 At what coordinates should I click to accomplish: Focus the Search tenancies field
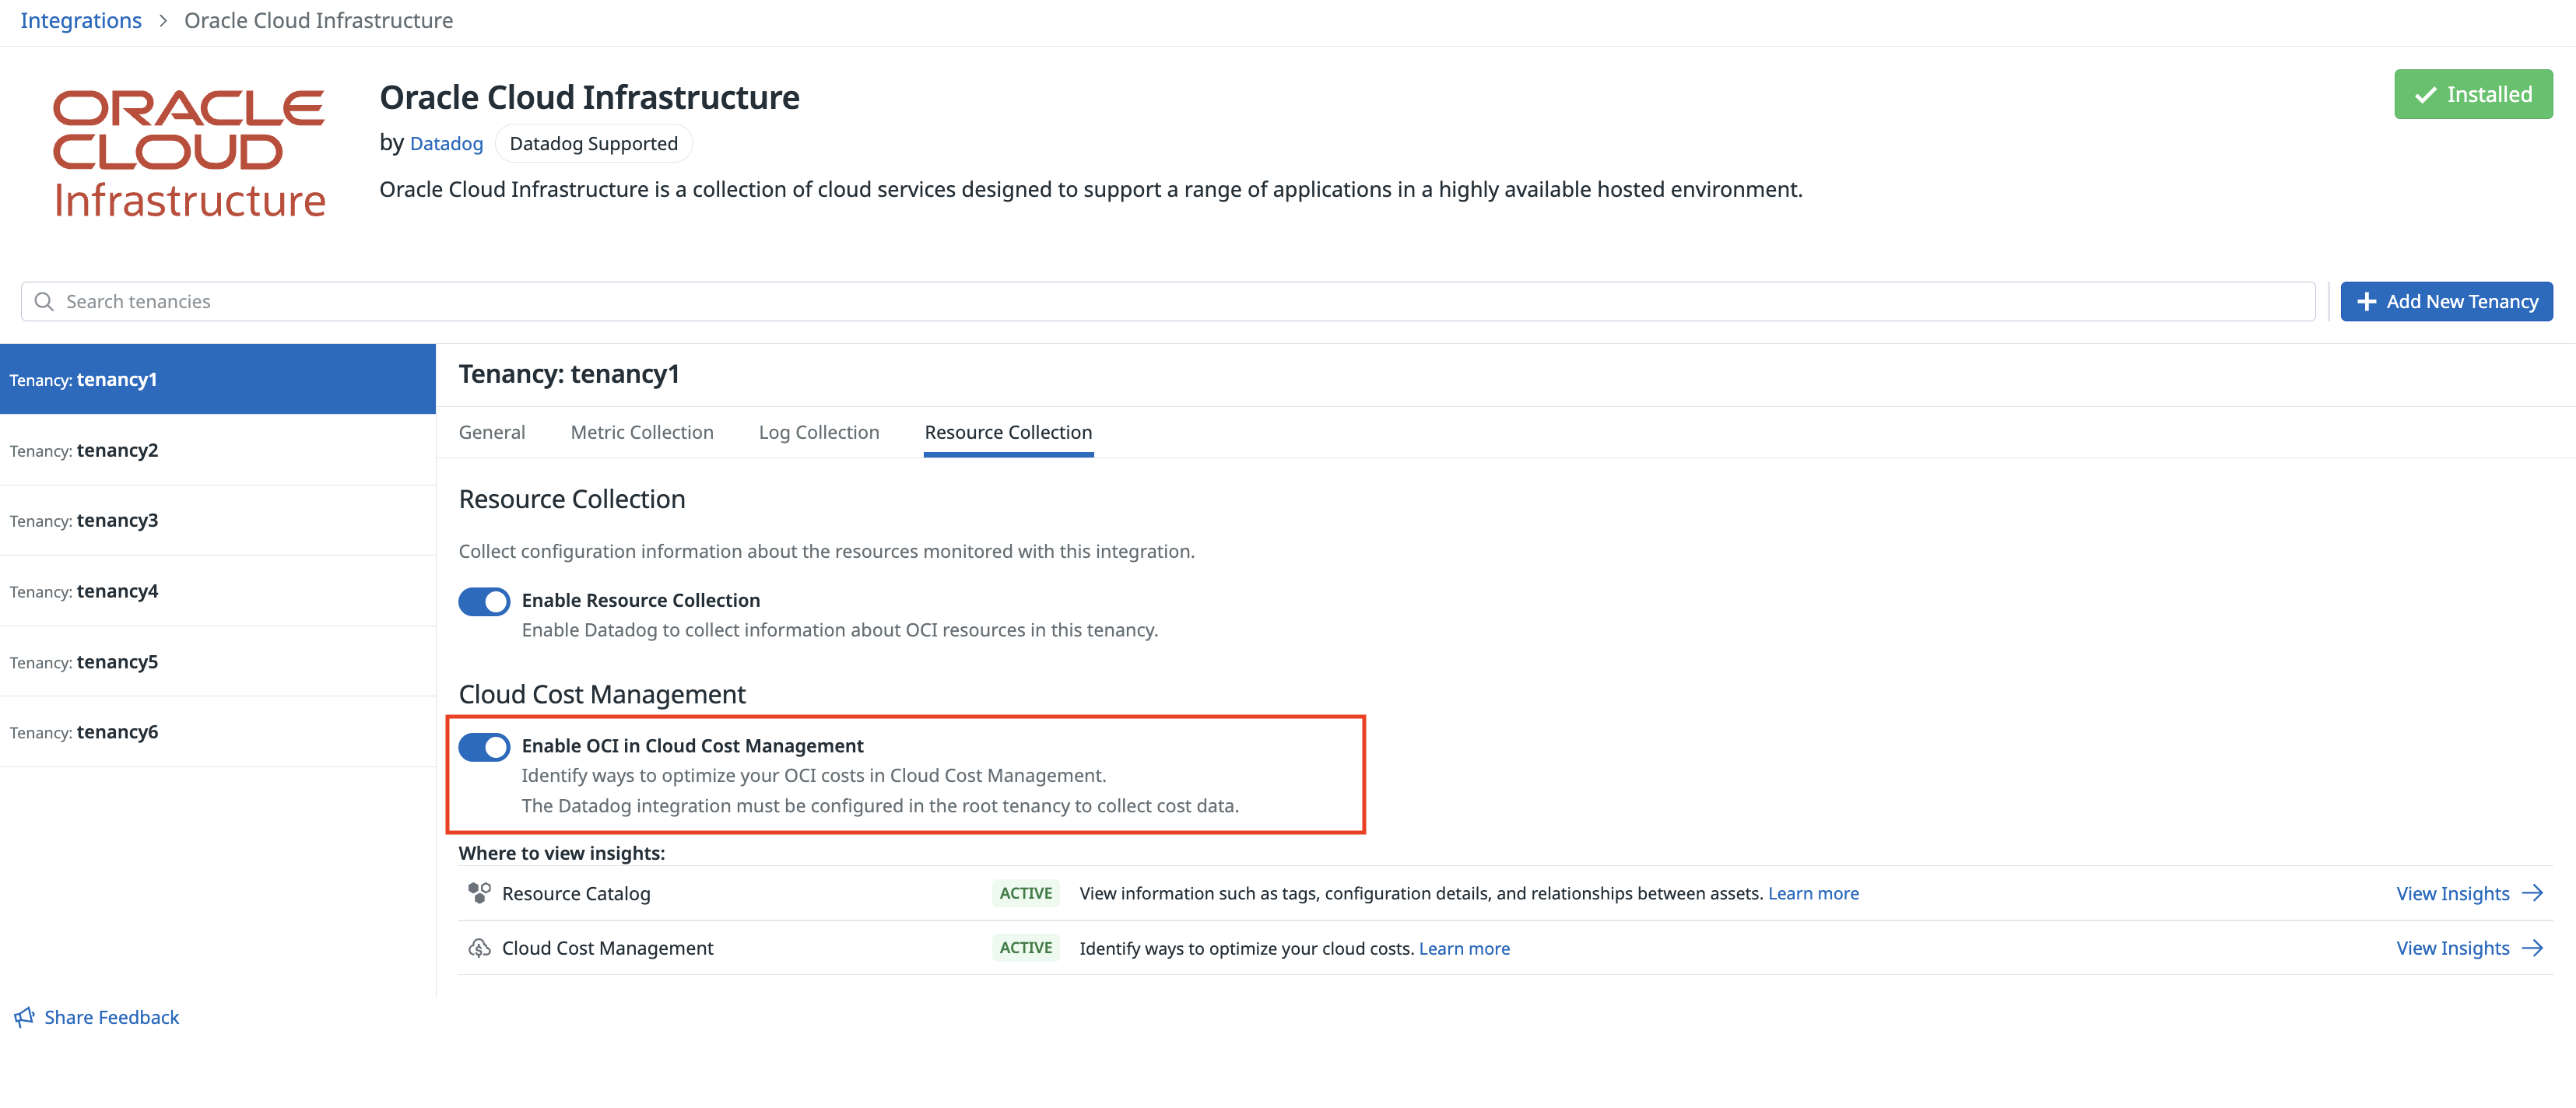[x=1168, y=301]
